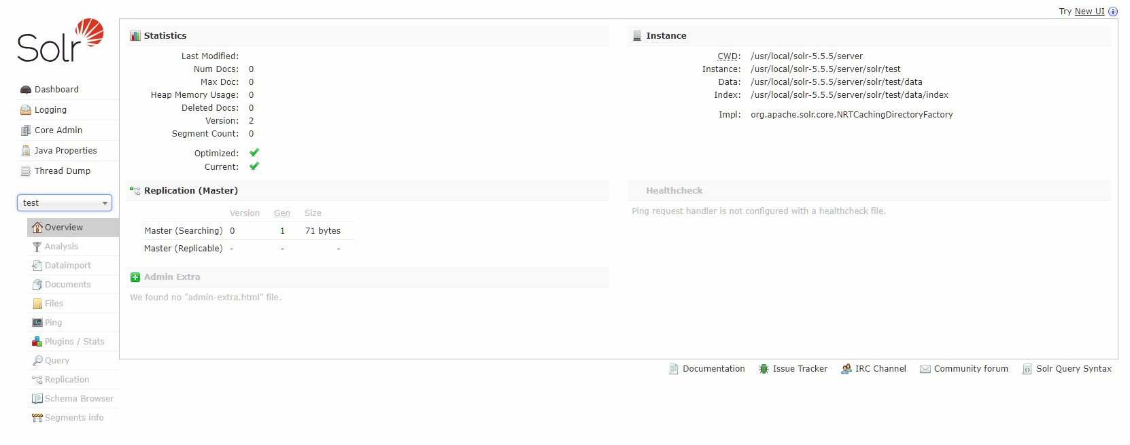1130x445 pixels.
Task: Click the Segments info icon
Action: (37, 418)
